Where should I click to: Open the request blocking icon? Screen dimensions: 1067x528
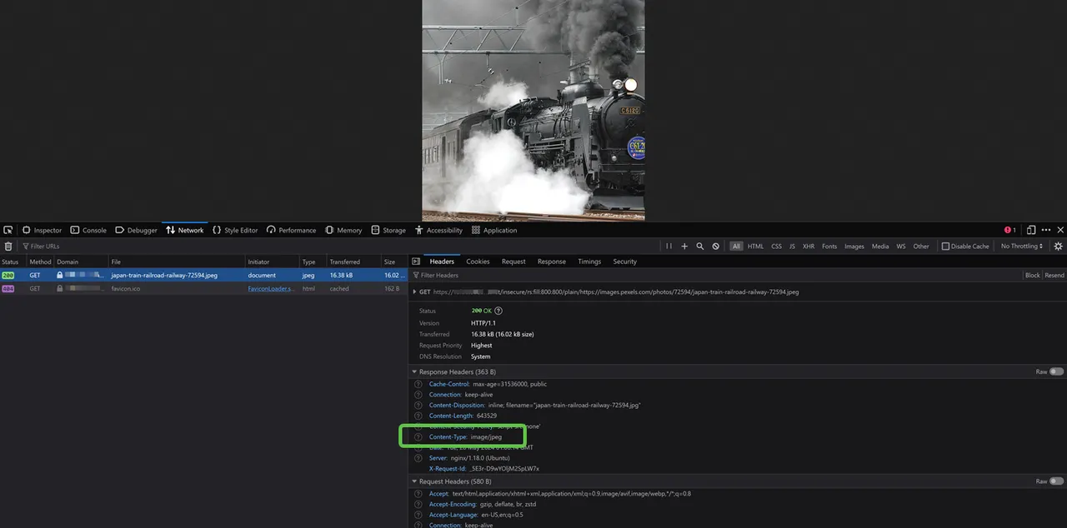[x=715, y=247]
